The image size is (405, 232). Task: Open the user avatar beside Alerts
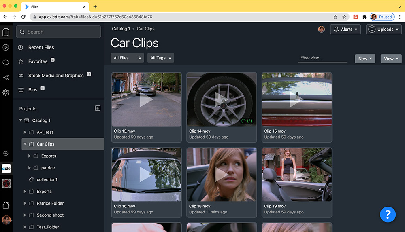click(x=321, y=30)
